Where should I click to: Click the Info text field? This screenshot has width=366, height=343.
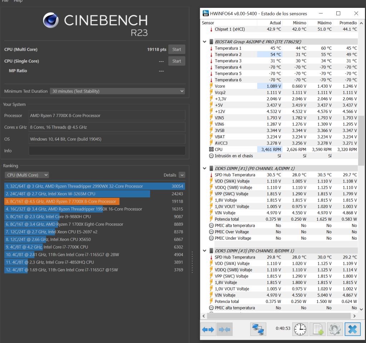pos(107,151)
